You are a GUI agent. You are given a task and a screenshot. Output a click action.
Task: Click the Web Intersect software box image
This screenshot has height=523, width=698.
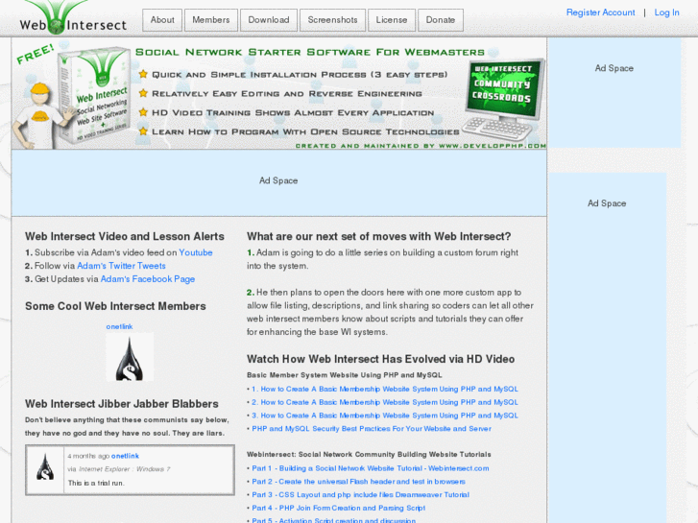click(94, 95)
